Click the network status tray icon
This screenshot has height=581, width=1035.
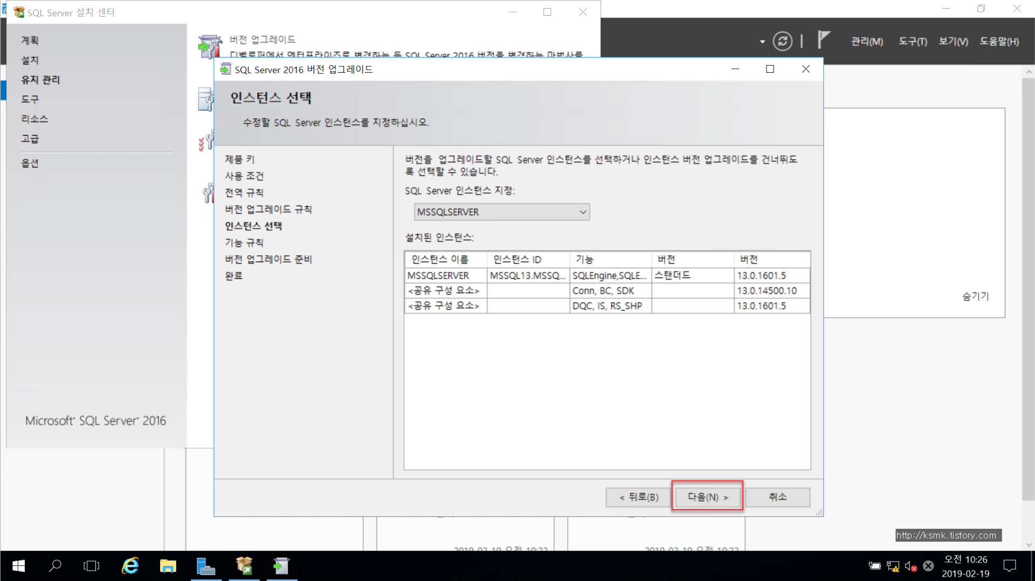point(893,566)
